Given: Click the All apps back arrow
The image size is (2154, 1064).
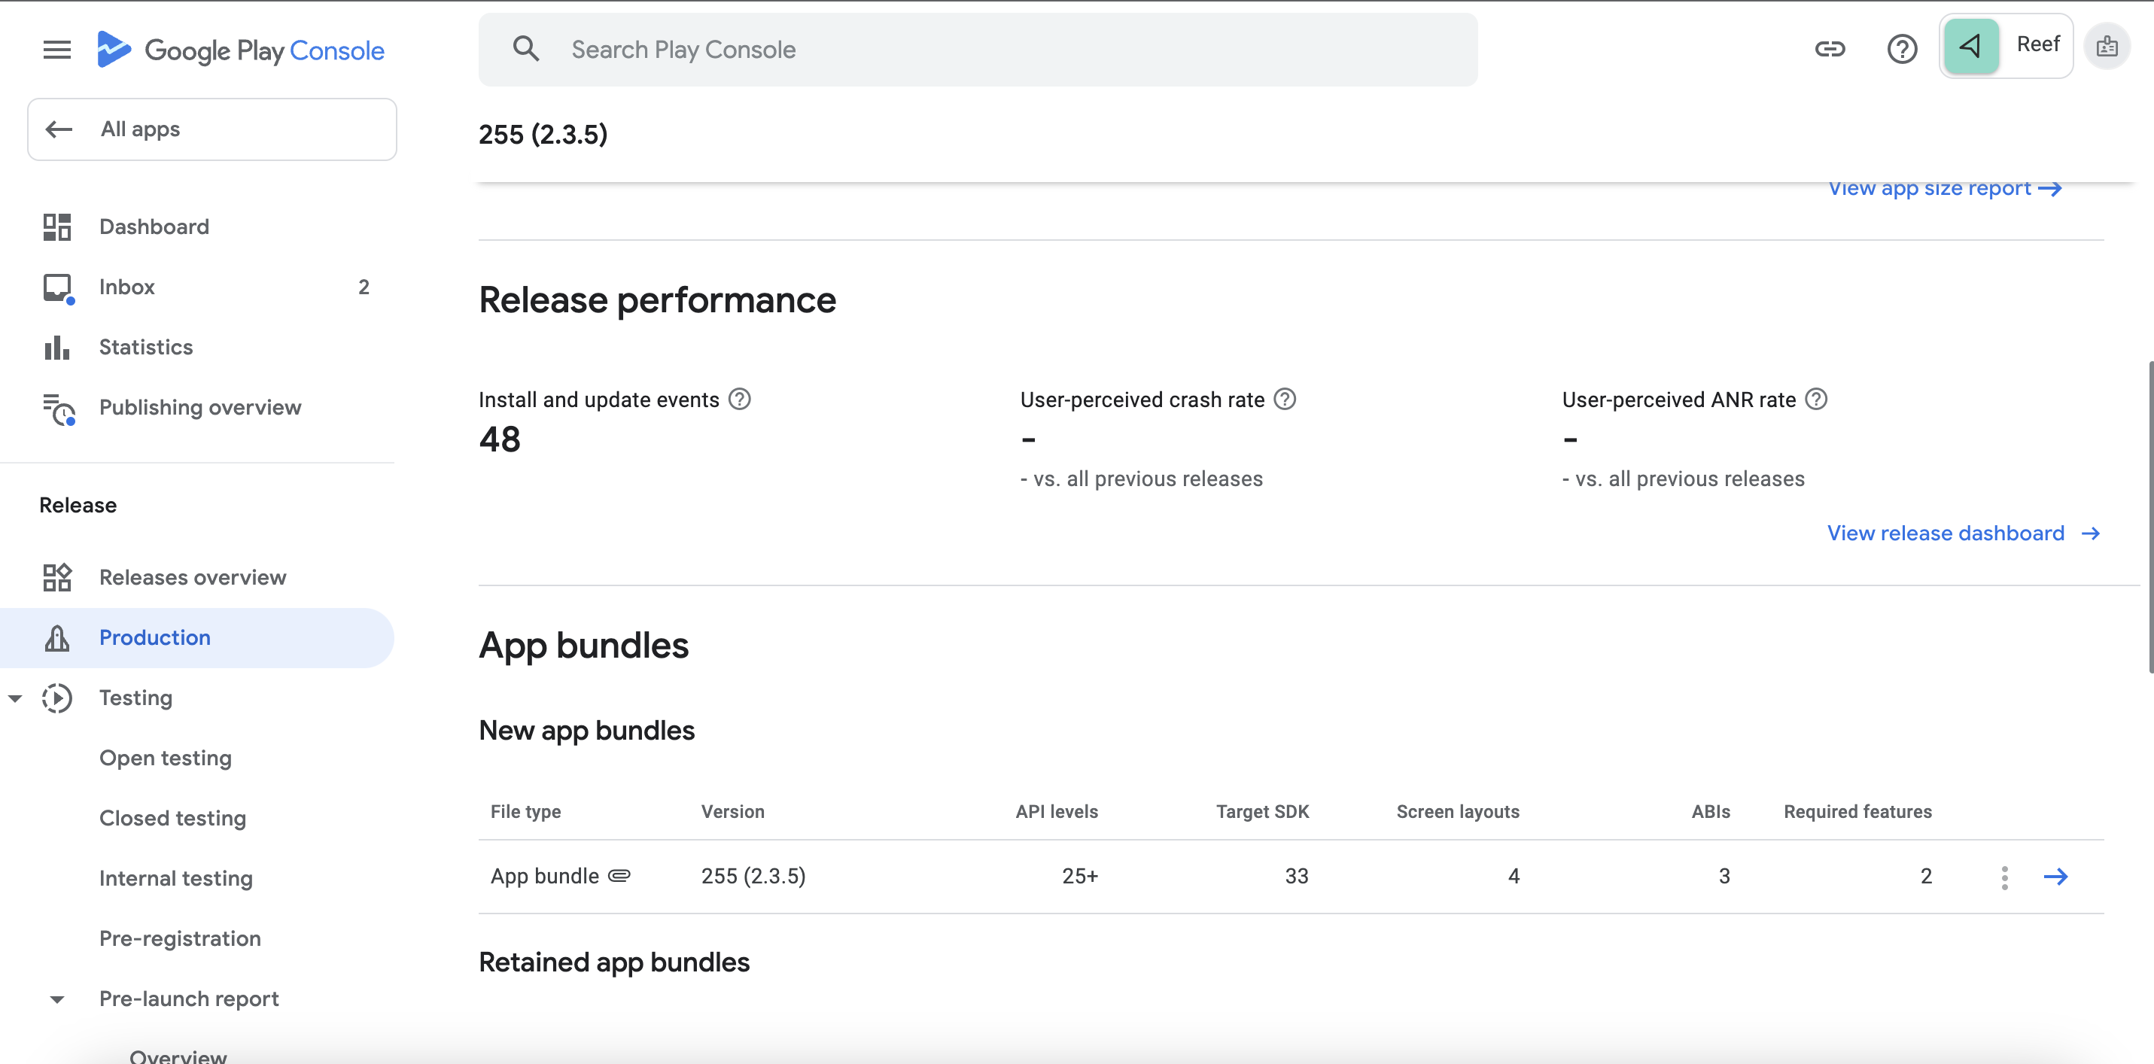Looking at the screenshot, I should 59,129.
